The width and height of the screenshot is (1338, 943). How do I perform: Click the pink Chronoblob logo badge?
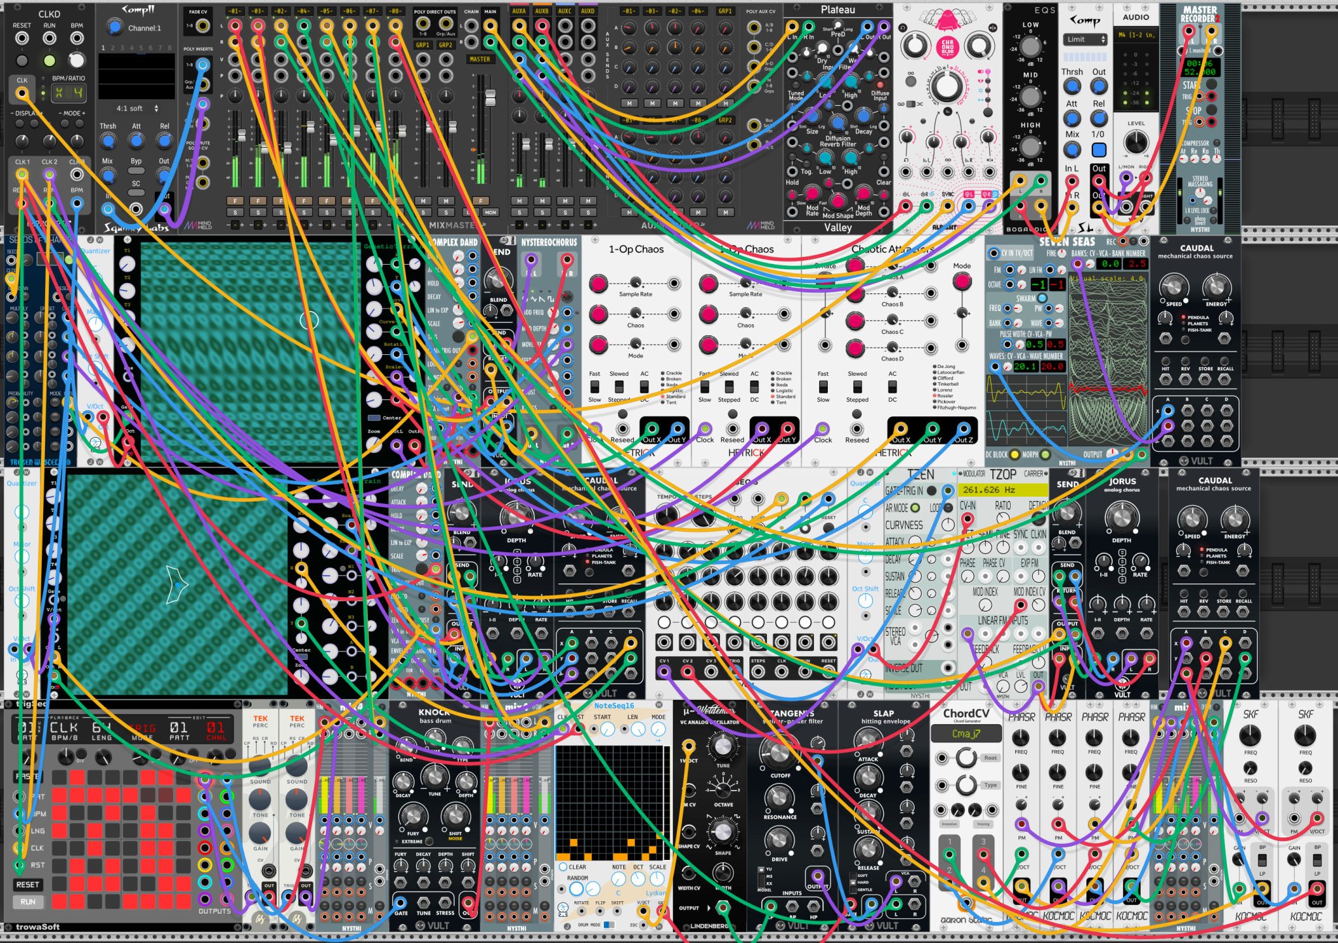click(x=947, y=46)
